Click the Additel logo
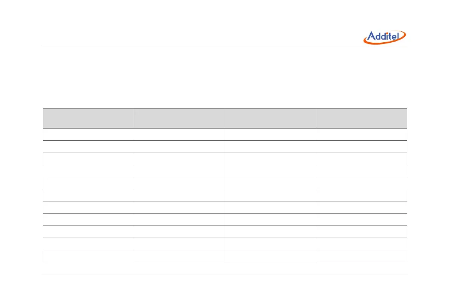This screenshot has height=300, width=450. [x=385, y=37]
